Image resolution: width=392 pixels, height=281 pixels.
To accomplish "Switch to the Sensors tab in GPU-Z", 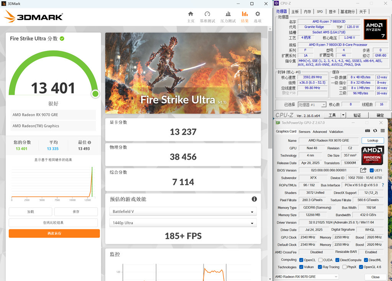I will point(304,132).
